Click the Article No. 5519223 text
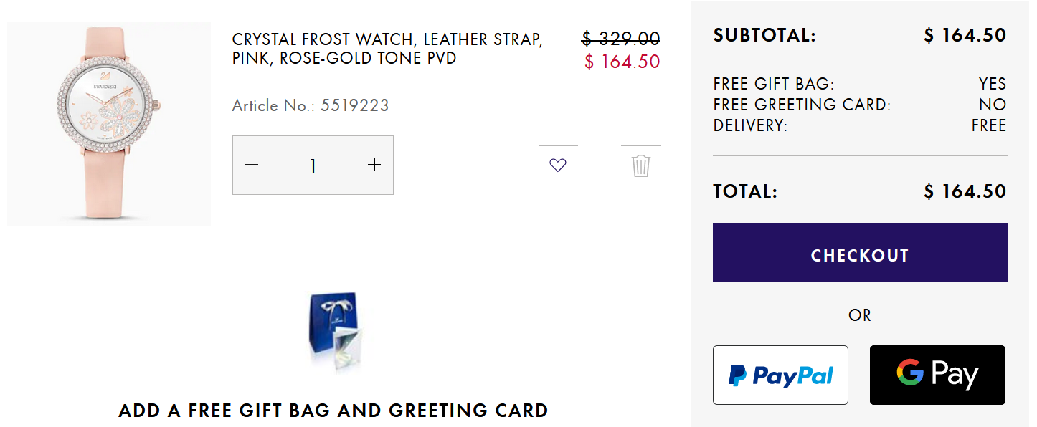Screen dimensions: 1037x427 pyautogui.click(x=311, y=106)
